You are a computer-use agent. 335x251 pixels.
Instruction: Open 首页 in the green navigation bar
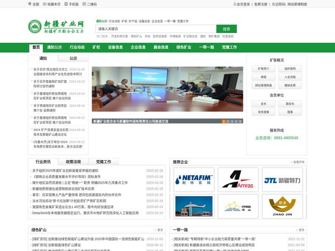36,47
